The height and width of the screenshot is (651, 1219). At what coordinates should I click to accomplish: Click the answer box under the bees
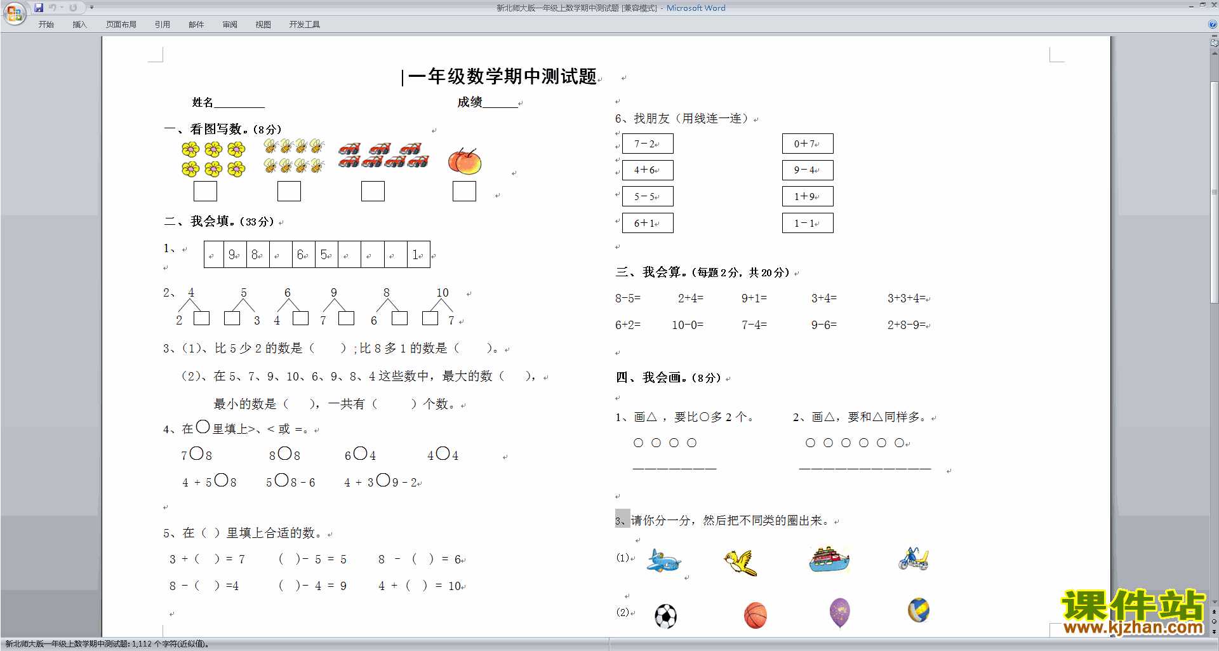point(289,191)
